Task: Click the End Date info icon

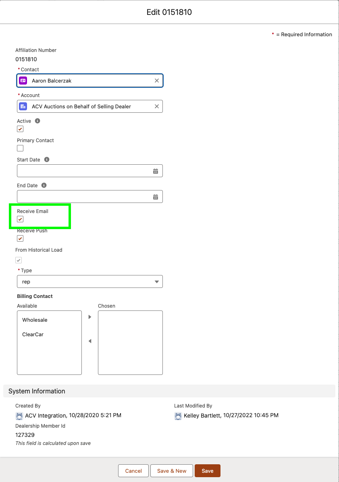Action: click(x=44, y=185)
